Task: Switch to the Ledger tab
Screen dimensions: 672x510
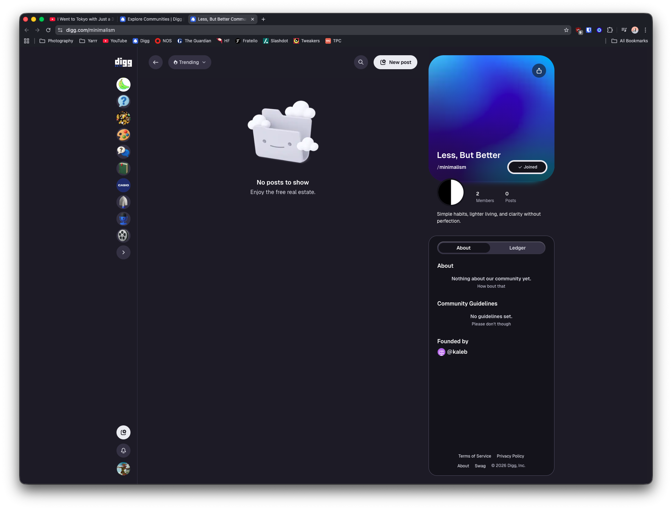Action: coord(517,247)
